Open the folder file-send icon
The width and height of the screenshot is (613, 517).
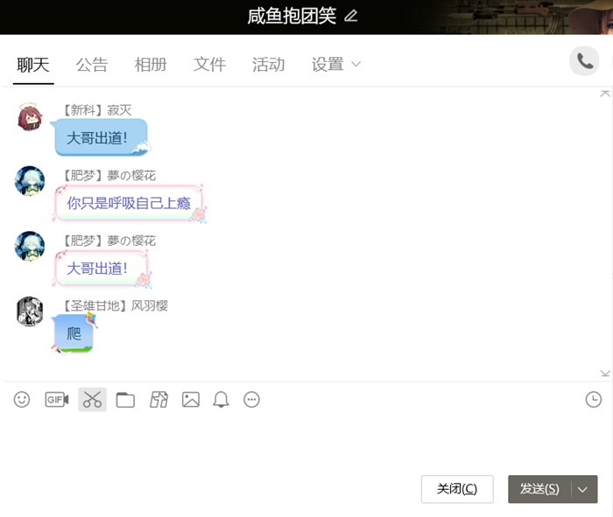(125, 400)
